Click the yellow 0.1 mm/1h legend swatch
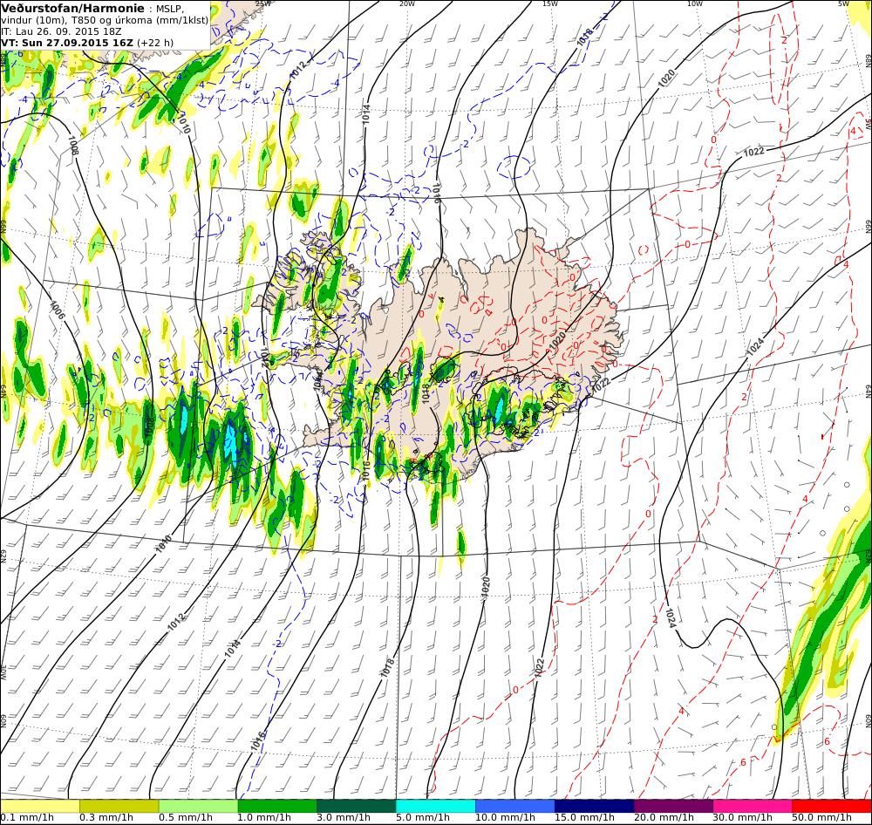This screenshot has height=825, width=872. pos(39,806)
